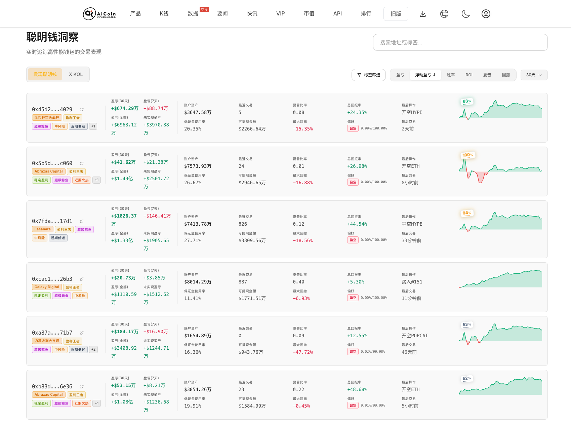Viewport: 571px width, 422px height.
Task: Open the 标签筛选 filter dropdown
Action: [369, 75]
